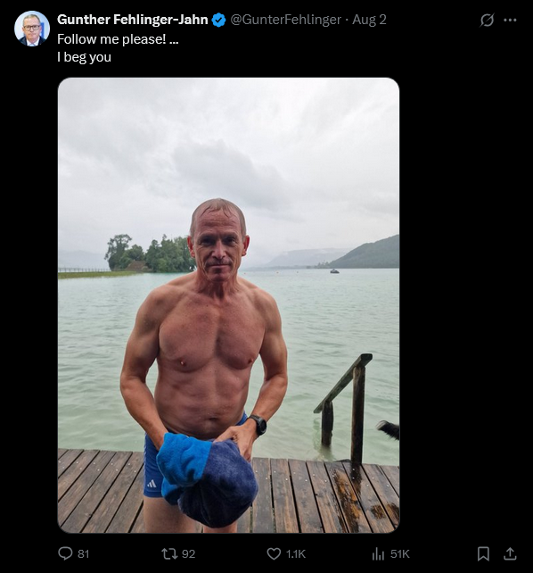The width and height of the screenshot is (533, 573).
Task: Open the reply comment icon
Action: [x=65, y=553]
